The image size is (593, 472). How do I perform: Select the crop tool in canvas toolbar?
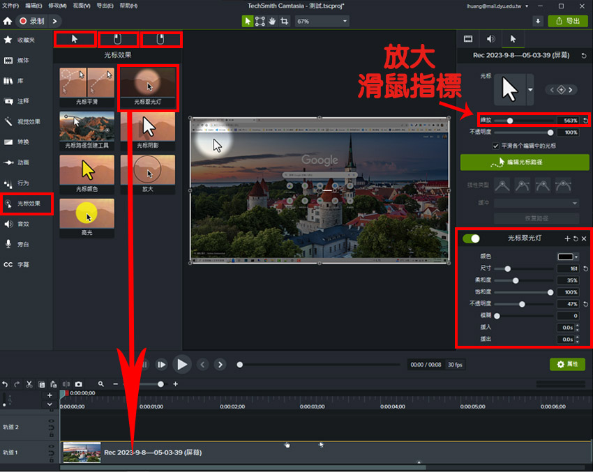[x=285, y=22]
